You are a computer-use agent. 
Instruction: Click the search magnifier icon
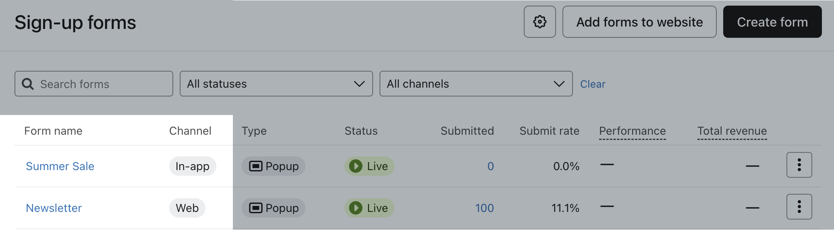click(28, 84)
